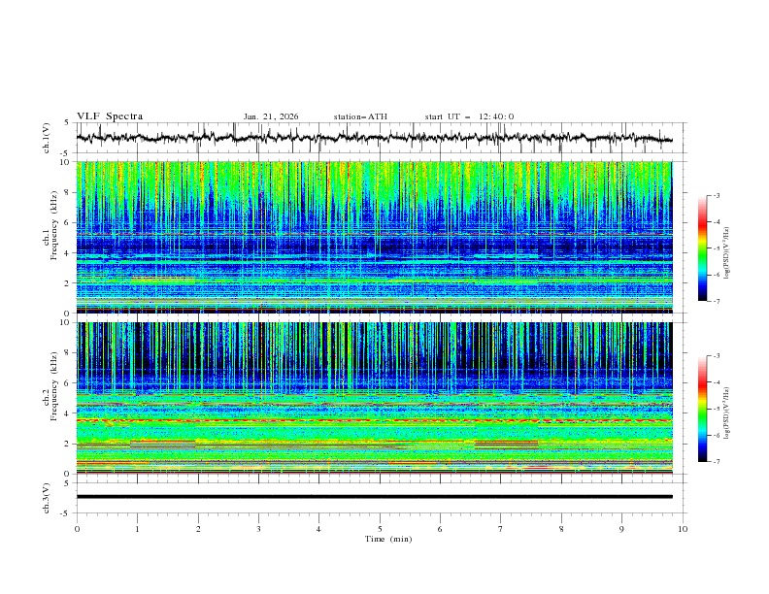Click time axis tick label "5"
Screen dimensions: 769x594
(380, 529)
